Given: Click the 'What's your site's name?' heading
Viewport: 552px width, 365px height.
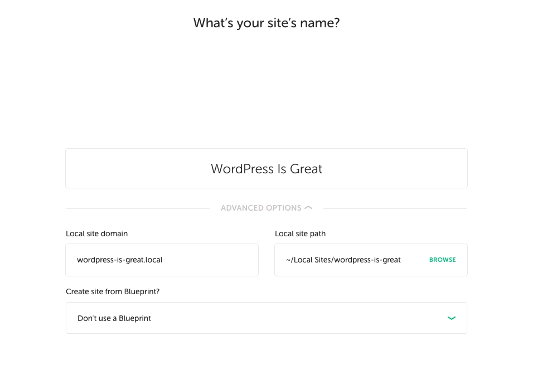Looking at the screenshot, I should (x=267, y=23).
